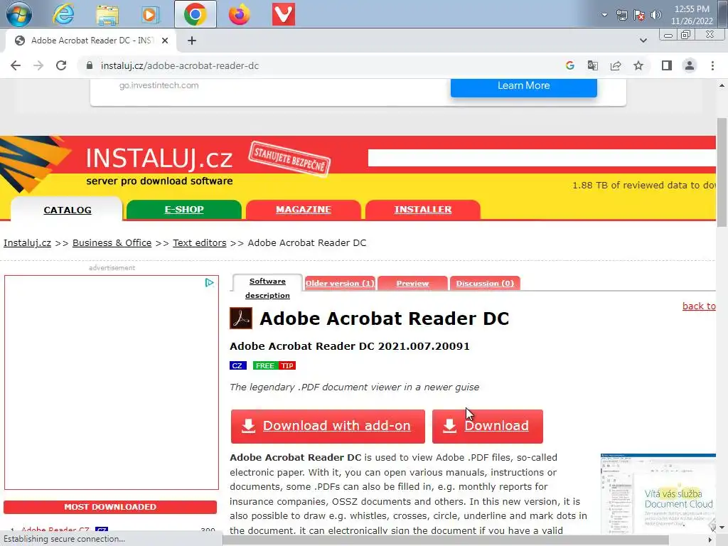Follow the Instaluj.cz breadcrumb link
Image resolution: width=728 pixels, height=546 pixels.
pos(28,243)
